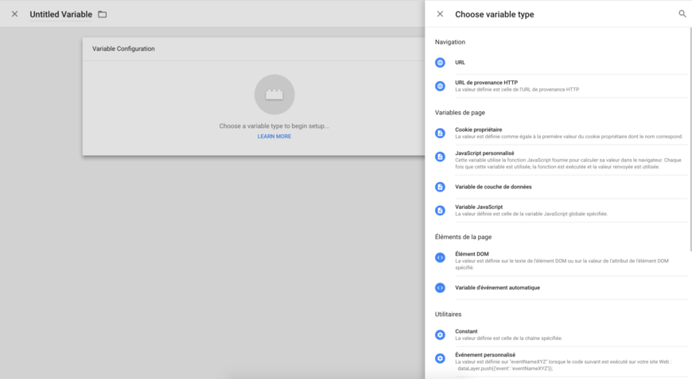Open the LEARN MORE link
This screenshot has width=692, height=379.
[274, 137]
